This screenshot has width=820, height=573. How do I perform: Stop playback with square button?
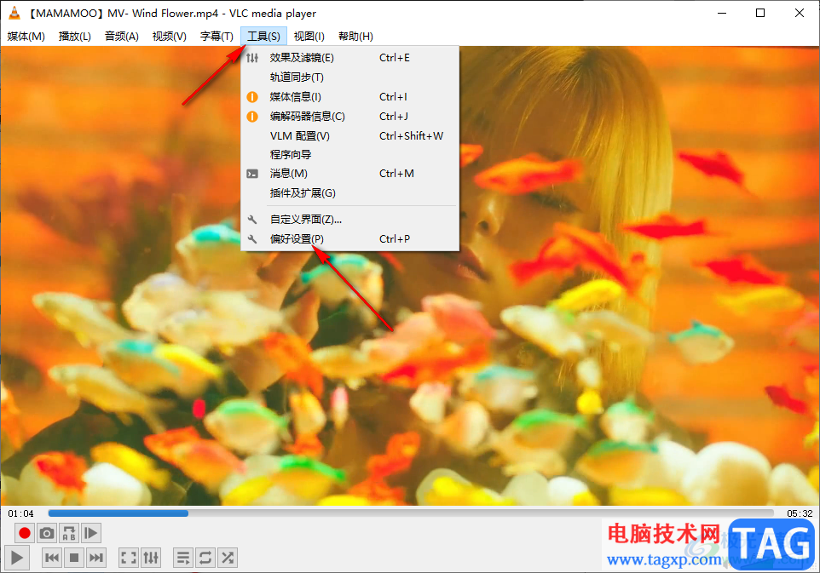(x=74, y=558)
